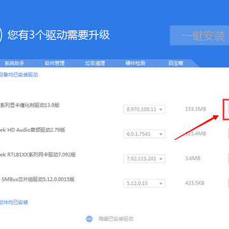Click the red-outlined install button for the graphics driver
Screen dimensions: 229x229
click(226, 109)
